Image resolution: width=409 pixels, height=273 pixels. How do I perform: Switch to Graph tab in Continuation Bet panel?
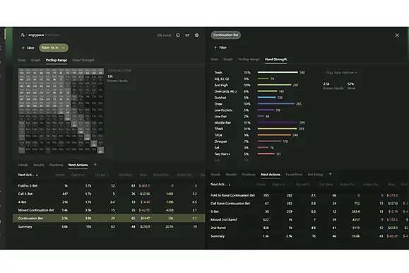pyautogui.click(x=228, y=59)
